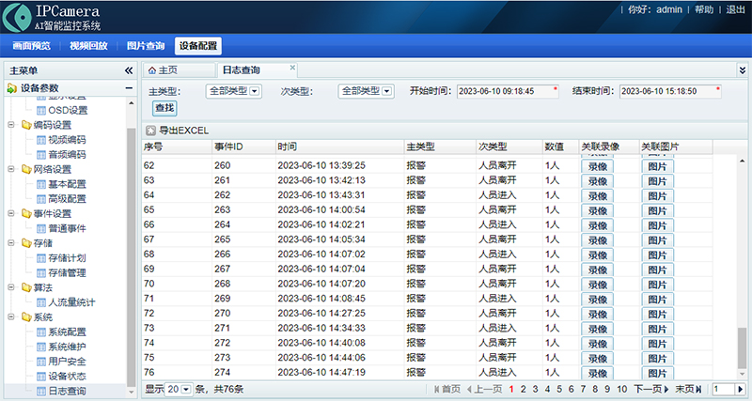Switch to 图片查询 top navigation tab
752x401 pixels.
145,45
